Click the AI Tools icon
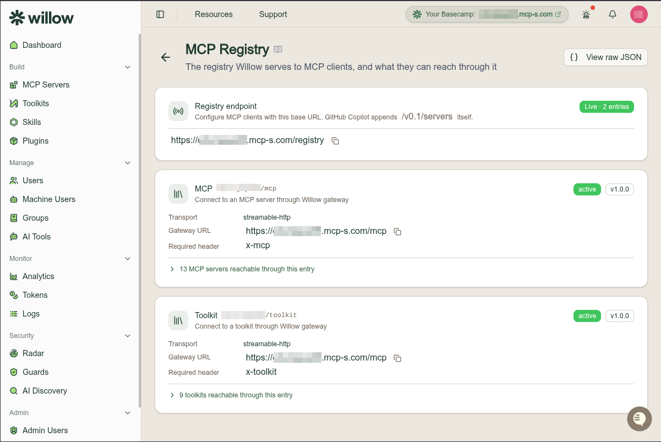Viewport: 661px width, 442px height. 14,237
